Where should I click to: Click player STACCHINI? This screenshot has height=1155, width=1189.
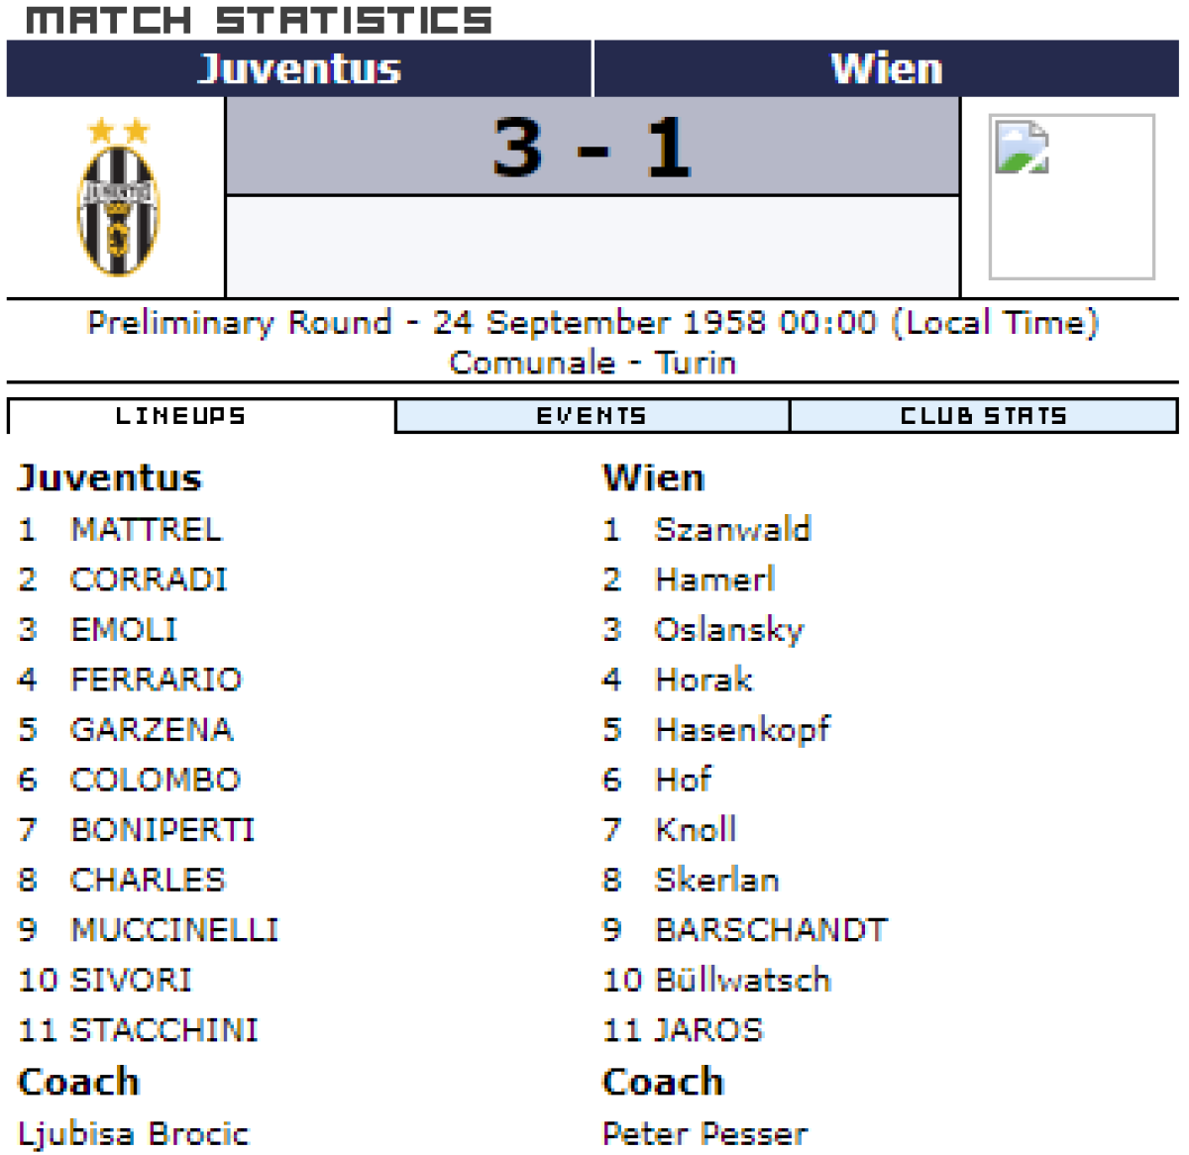pyautogui.click(x=164, y=1030)
